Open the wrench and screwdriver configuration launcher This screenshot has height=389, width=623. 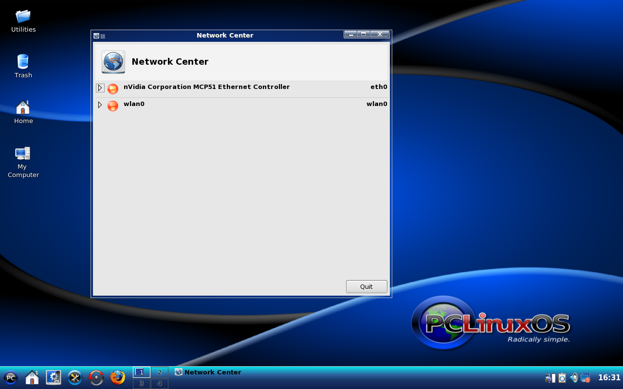[x=75, y=377]
